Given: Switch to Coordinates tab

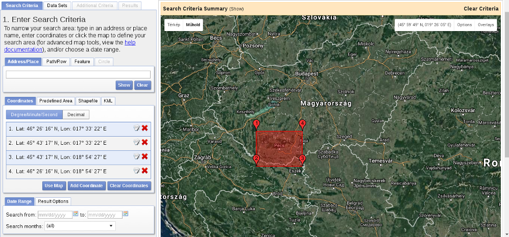Looking at the screenshot, I should [x=20, y=101].
